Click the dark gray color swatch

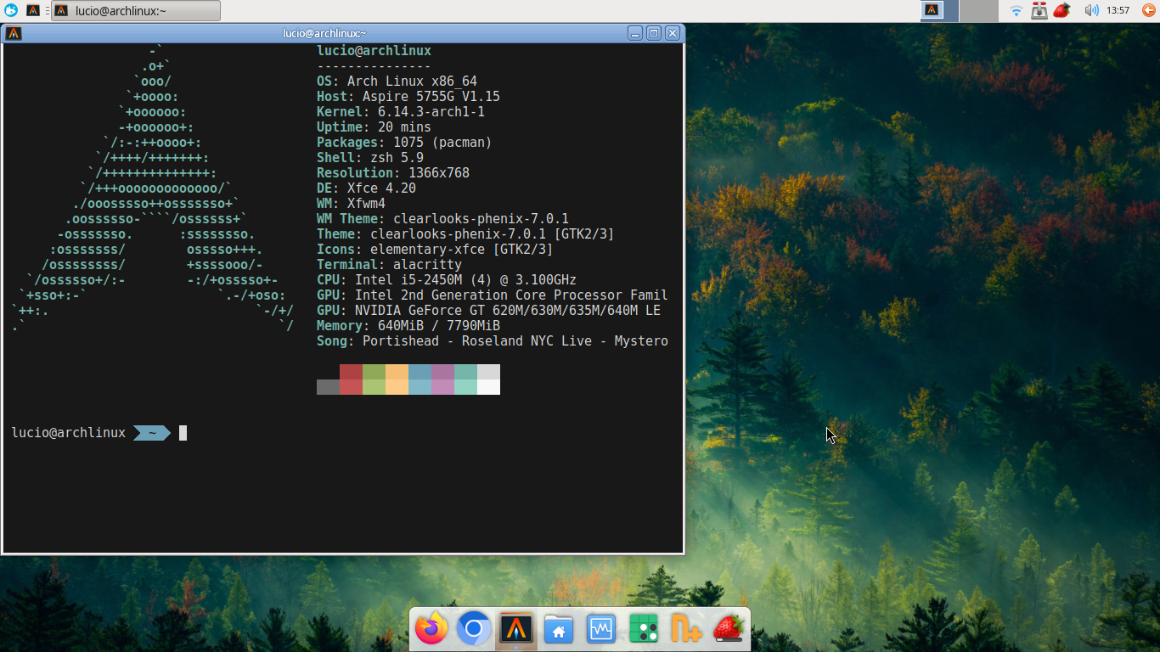[x=328, y=387]
